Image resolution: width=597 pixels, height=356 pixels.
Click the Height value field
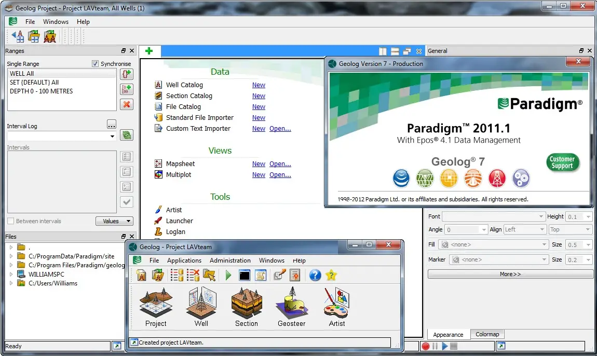pyautogui.click(x=579, y=216)
